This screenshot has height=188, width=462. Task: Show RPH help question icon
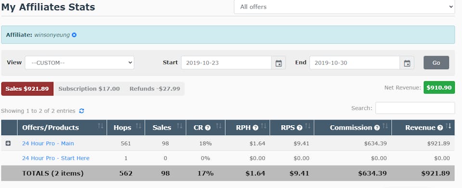[x=256, y=128]
